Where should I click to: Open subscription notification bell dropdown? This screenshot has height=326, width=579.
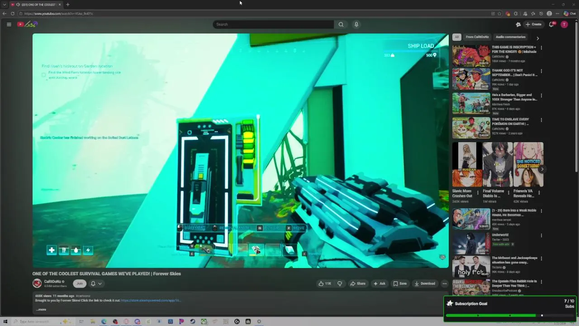tap(96, 283)
